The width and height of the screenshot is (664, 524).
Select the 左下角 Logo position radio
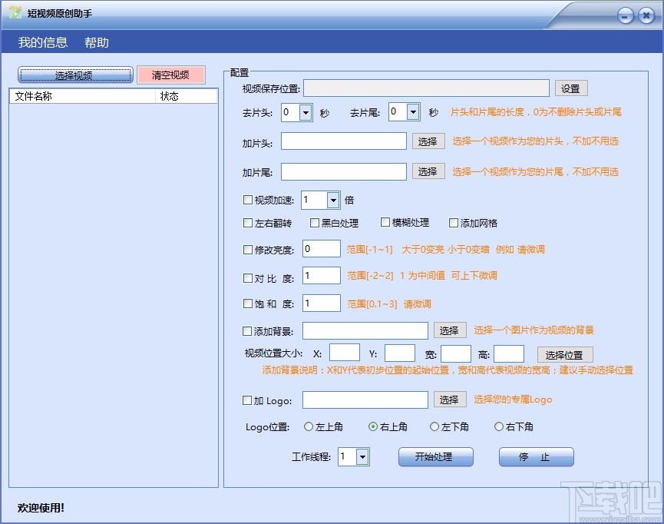[436, 426]
